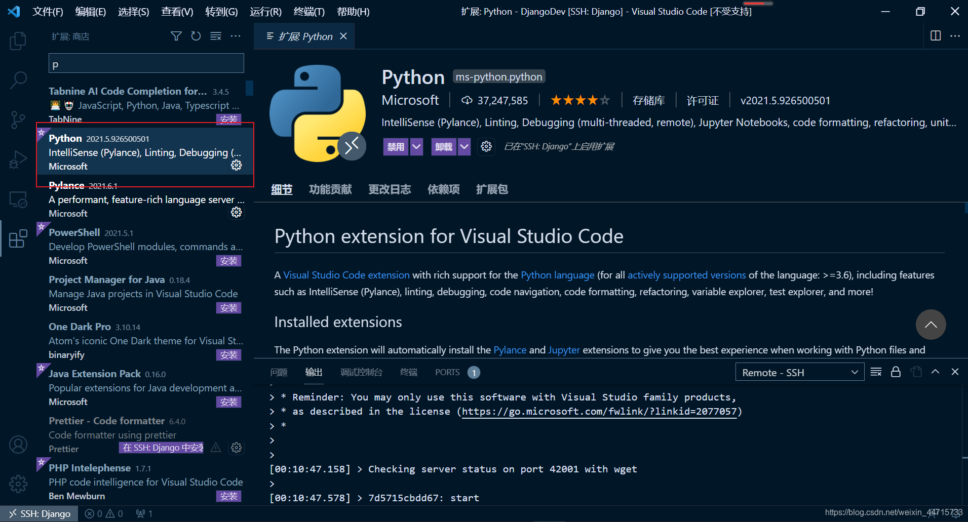Open the Search view in activity bar
This screenshot has width=968, height=522.
click(18, 80)
